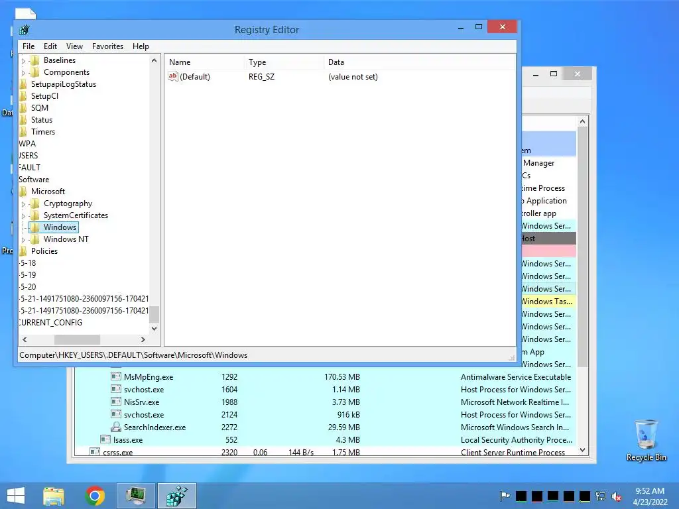Select the SystemCertificates folder icon

tap(35, 215)
